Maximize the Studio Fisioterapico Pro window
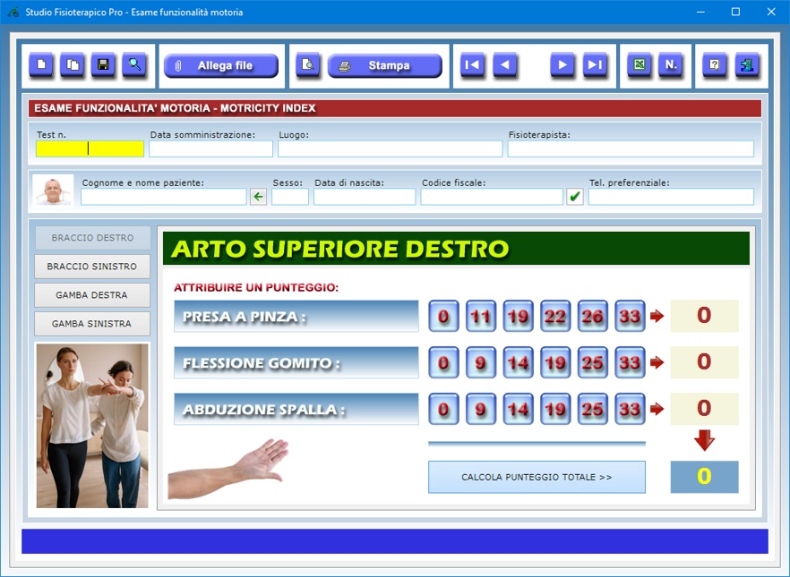Viewport: 790px width, 577px height. click(735, 12)
